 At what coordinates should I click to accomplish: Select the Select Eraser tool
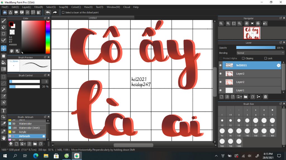pyautogui.click(x=3, y=102)
